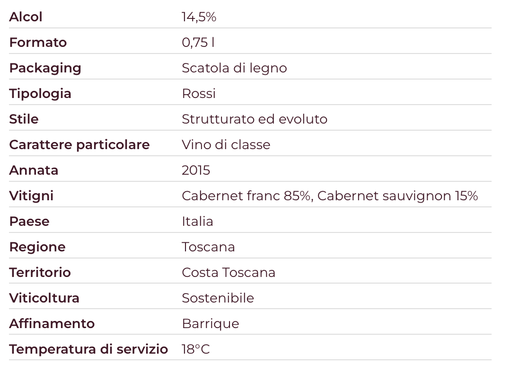Open the 'Italia' country value
Screen dimensions: 511x374
coord(197,222)
